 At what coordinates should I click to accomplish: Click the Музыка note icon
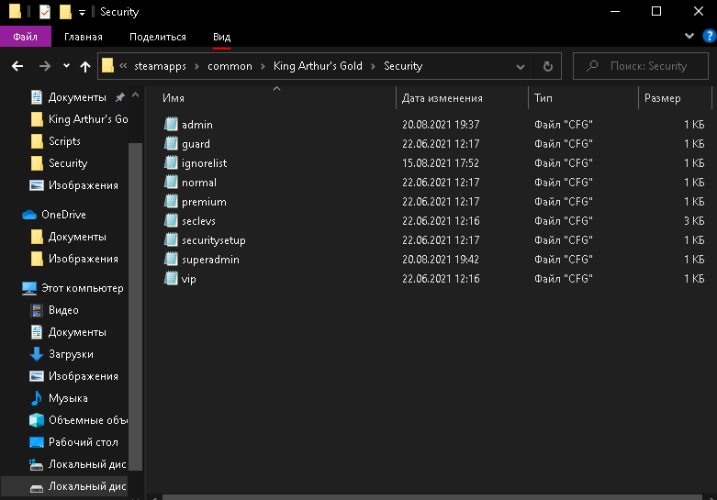pos(37,398)
